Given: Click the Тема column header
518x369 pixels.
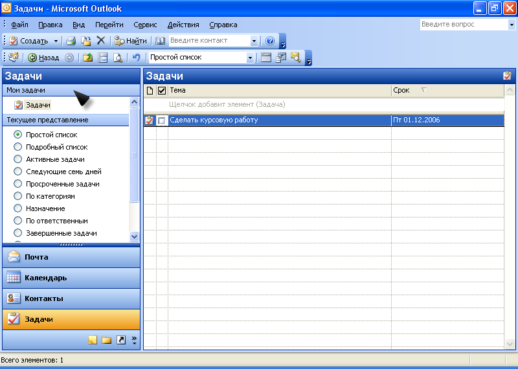Looking at the screenshot, I should (280, 90).
